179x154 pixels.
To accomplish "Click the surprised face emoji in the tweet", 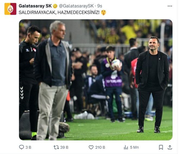I will 103,12.
